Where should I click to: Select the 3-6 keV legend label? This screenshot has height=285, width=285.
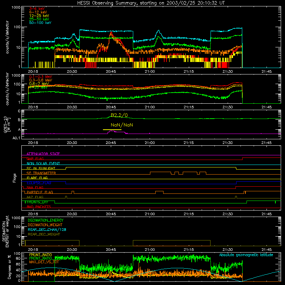tap(37, 9)
